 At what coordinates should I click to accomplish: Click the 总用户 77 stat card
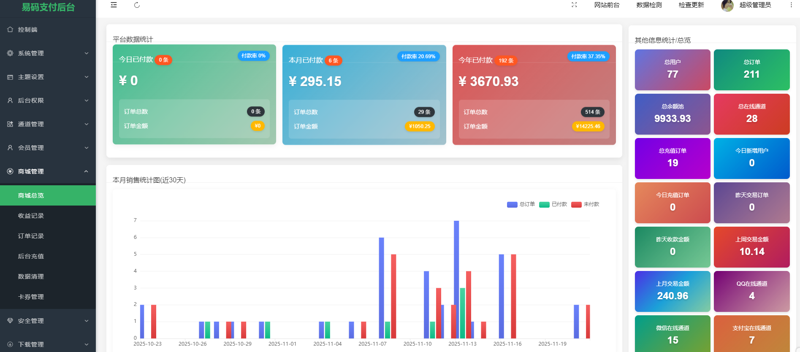coord(673,70)
